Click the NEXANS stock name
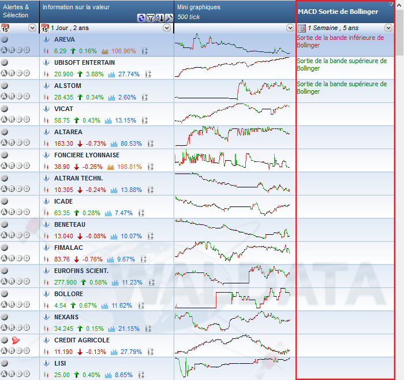404x380 pixels. click(x=66, y=317)
